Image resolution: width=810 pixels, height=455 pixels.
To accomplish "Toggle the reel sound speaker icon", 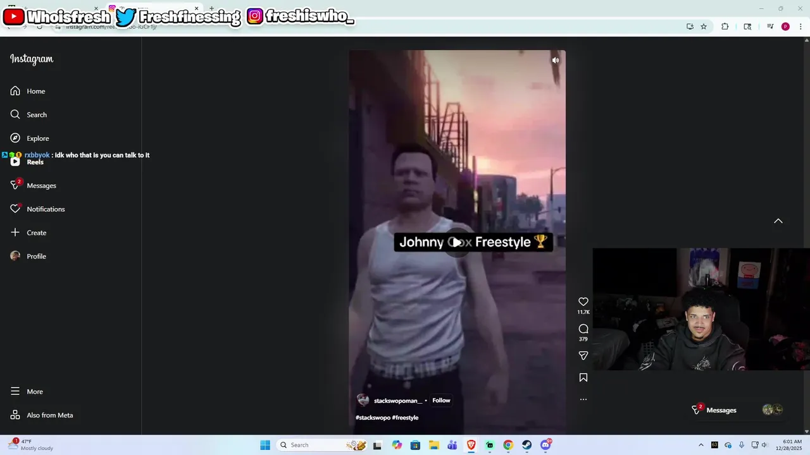I will pos(555,61).
